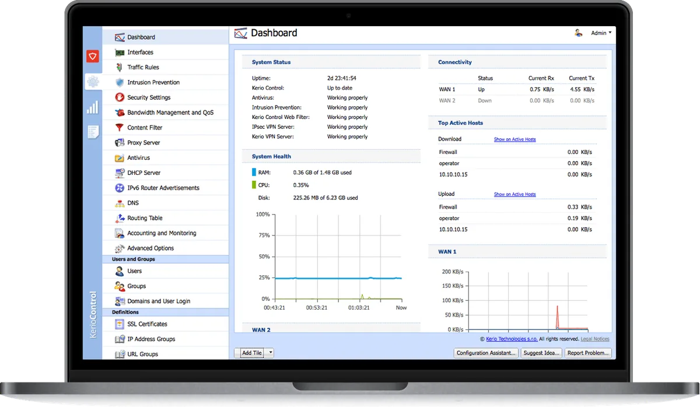Click the Security Settings icon
Image resolution: width=700 pixels, height=407 pixels.
(120, 97)
